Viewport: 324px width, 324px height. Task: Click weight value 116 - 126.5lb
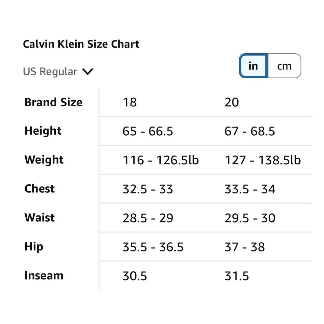161,160
